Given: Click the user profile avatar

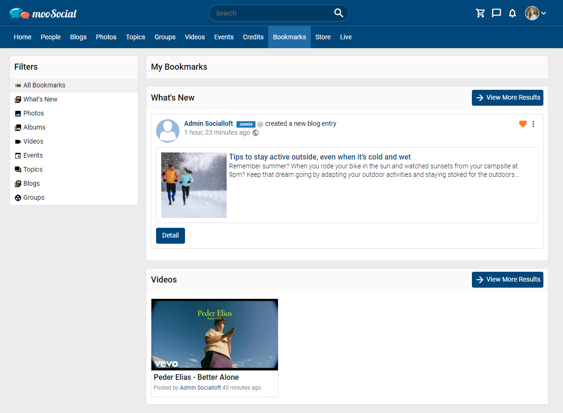Looking at the screenshot, I should pyautogui.click(x=532, y=13).
